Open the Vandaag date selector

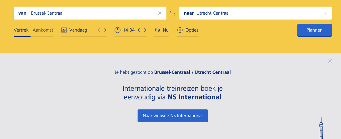click(78, 30)
